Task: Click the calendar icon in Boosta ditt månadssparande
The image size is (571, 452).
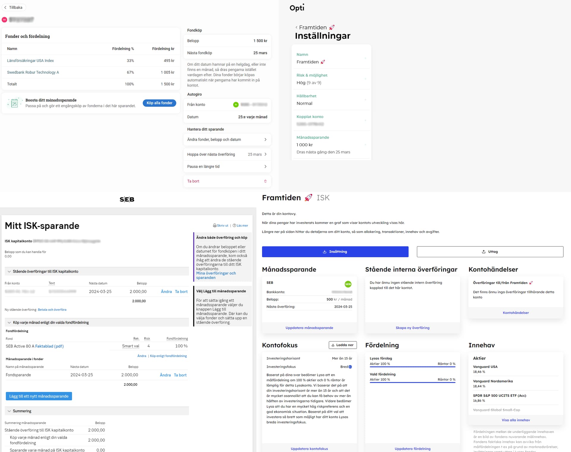Action: [14, 103]
